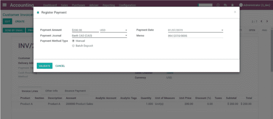This screenshot has height=119, width=273.
Task: Click the Register Payment dialog title icon
Action: coord(38,13)
